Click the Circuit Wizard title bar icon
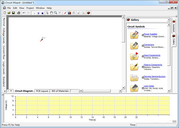 pos(3,3)
